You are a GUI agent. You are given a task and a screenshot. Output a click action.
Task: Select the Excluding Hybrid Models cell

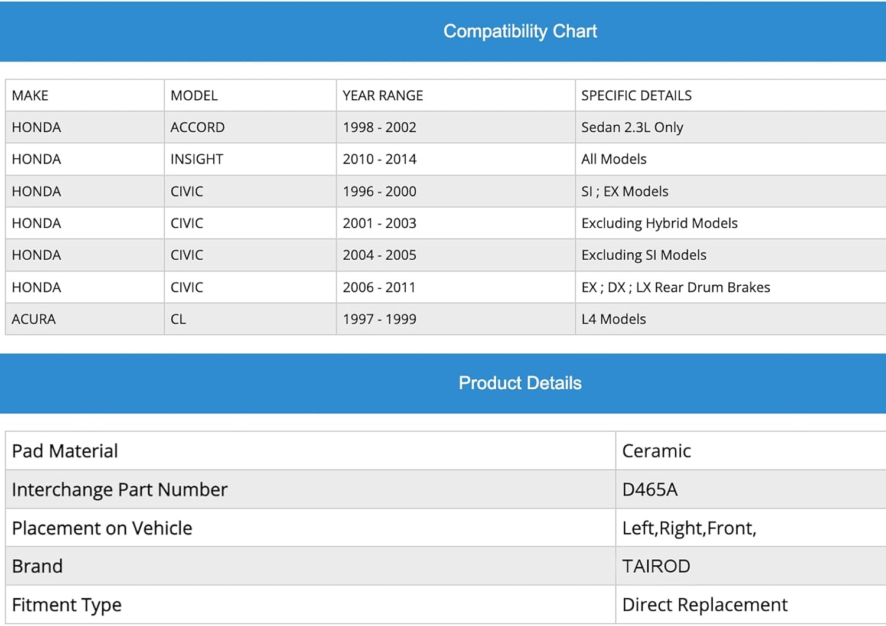point(659,223)
